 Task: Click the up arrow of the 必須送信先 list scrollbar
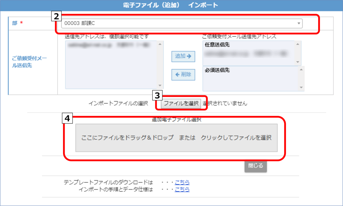[x=301, y=69]
